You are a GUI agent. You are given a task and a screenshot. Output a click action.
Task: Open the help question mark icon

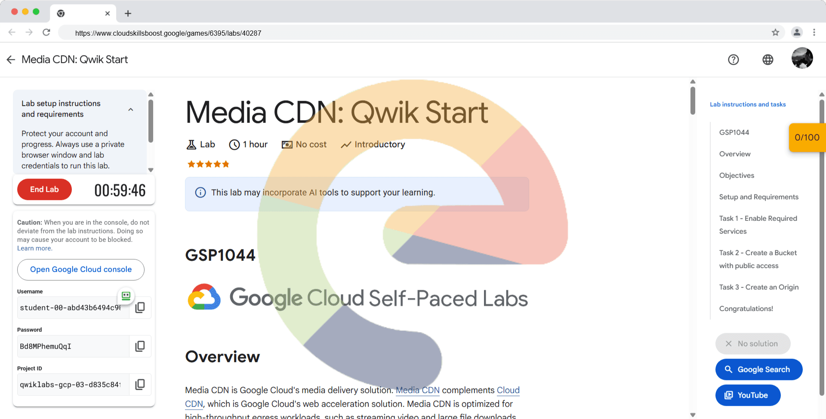[734, 60]
